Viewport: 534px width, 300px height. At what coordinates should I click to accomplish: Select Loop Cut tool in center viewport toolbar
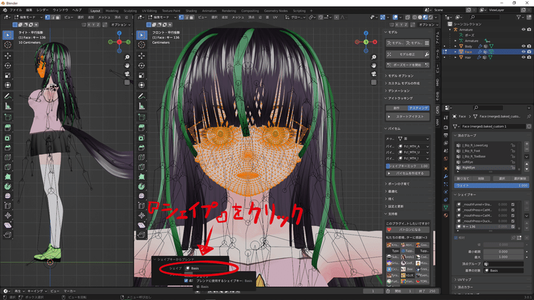pyautogui.click(x=142, y=157)
